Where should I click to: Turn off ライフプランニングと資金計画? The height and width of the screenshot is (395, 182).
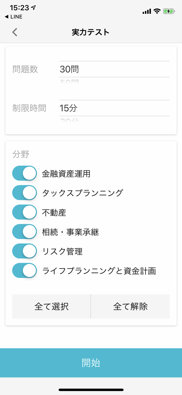coord(24,270)
